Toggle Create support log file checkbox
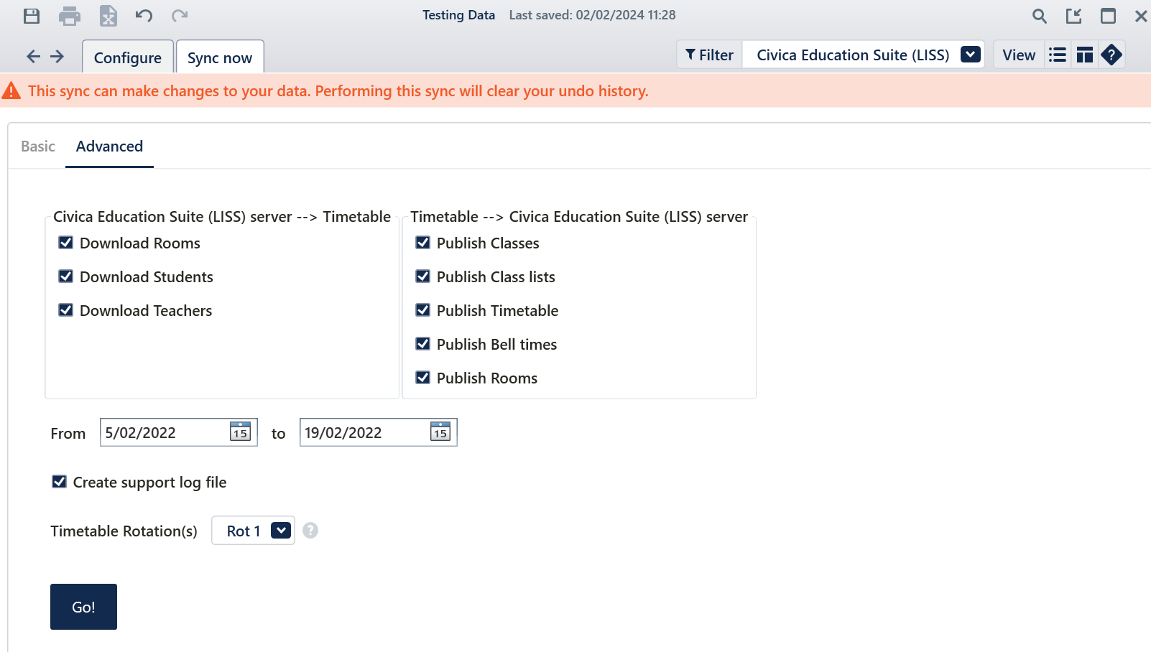The width and height of the screenshot is (1151, 652). pyautogui.click(x=59, y=482)
